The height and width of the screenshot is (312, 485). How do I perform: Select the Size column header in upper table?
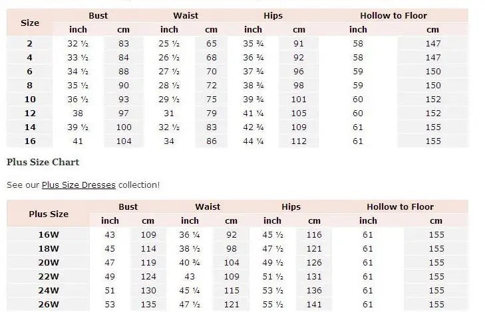click(30, 23)
